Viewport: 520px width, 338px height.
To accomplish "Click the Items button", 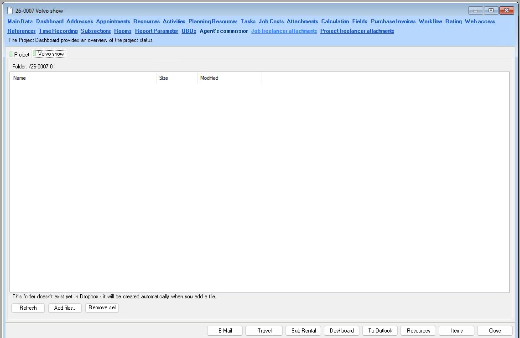I will [x=457, y=331].
